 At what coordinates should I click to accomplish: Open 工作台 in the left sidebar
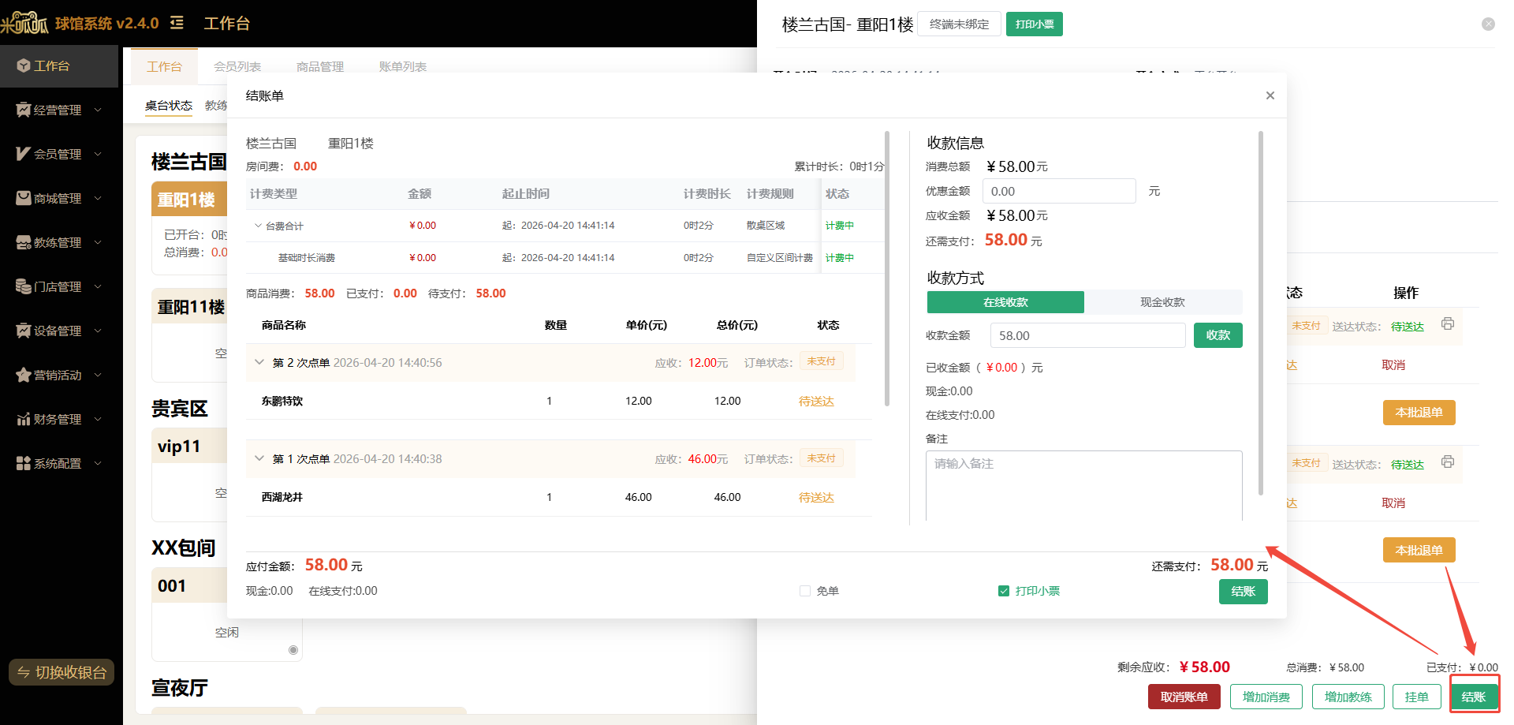(x=59, y=66)
